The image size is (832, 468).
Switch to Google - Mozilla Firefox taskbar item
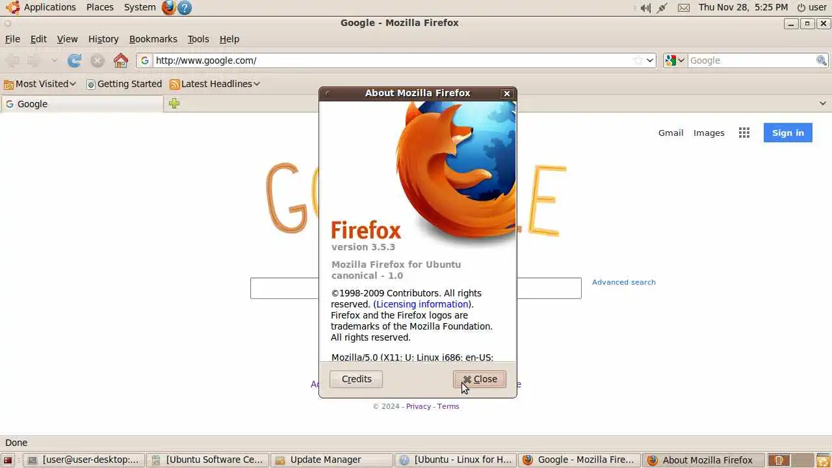click(x=579, y=460)
